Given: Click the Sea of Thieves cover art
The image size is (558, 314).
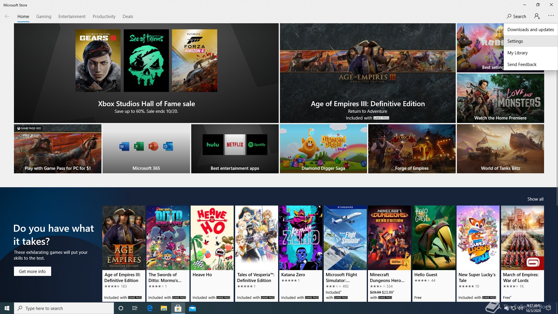Looking at the screenshot, I should point(146,60).
